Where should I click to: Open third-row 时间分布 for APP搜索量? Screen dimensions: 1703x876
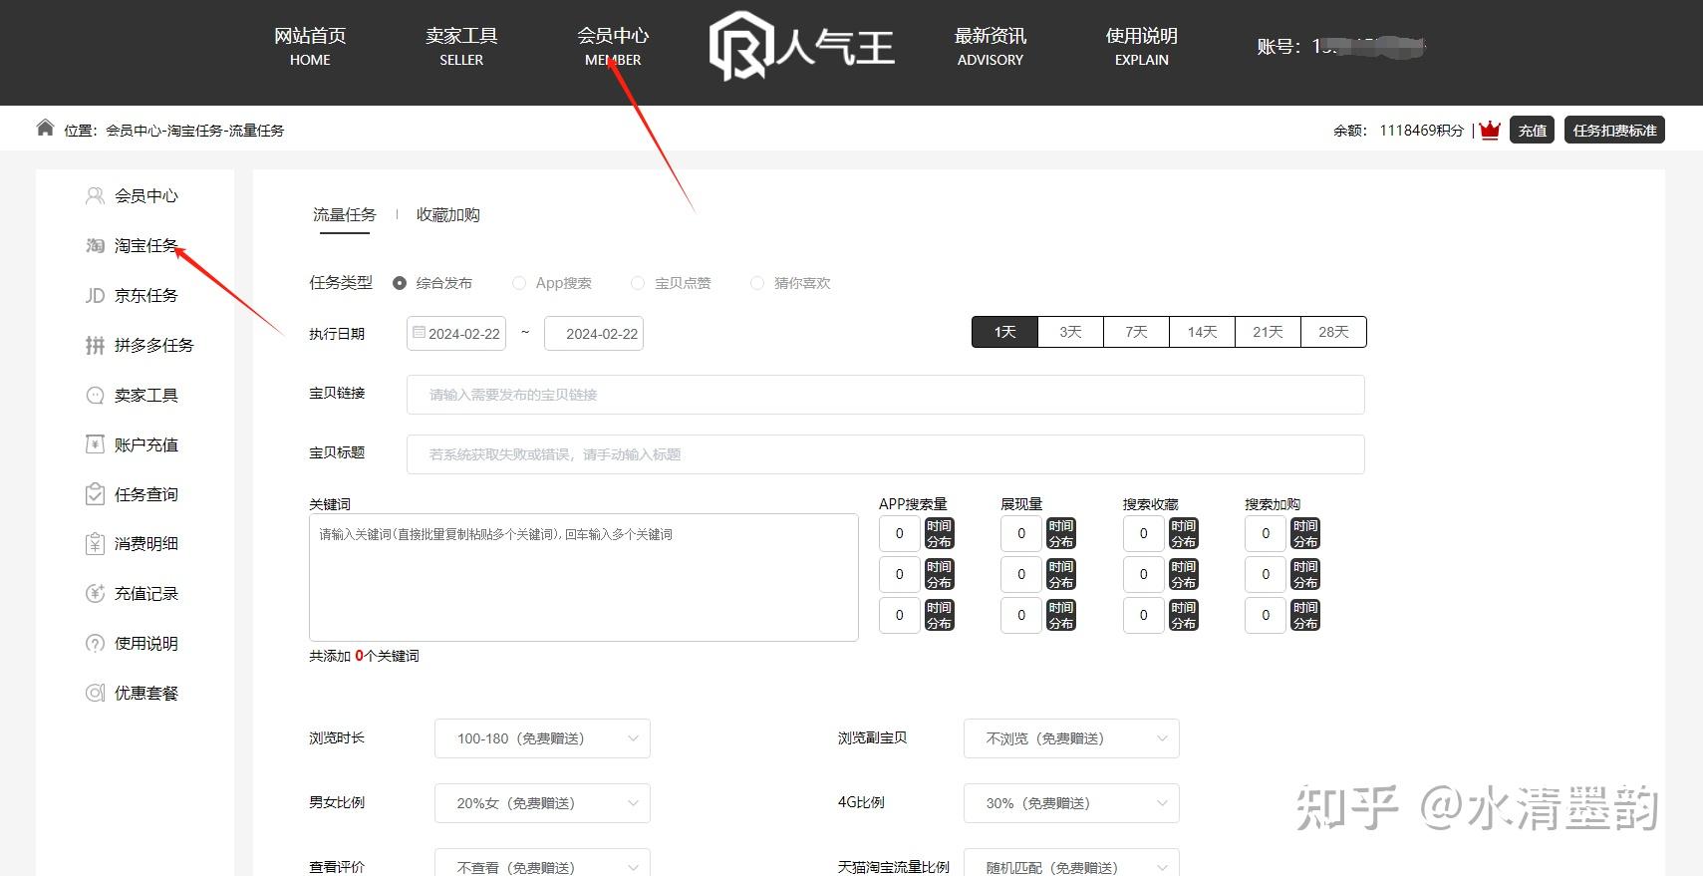[939, 615]
